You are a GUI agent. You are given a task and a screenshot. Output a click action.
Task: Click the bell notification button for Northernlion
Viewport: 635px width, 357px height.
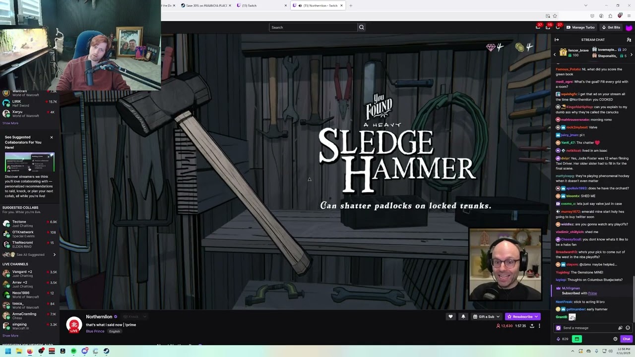click(x=463, y=316)
